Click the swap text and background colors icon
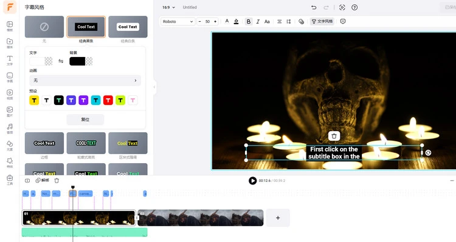Screen dimensions: 456x242 pos(61,61)
